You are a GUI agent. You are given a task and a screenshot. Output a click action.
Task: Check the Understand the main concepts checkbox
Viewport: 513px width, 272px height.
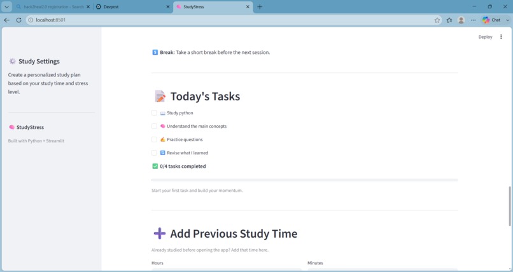click(x=154, y=126)
